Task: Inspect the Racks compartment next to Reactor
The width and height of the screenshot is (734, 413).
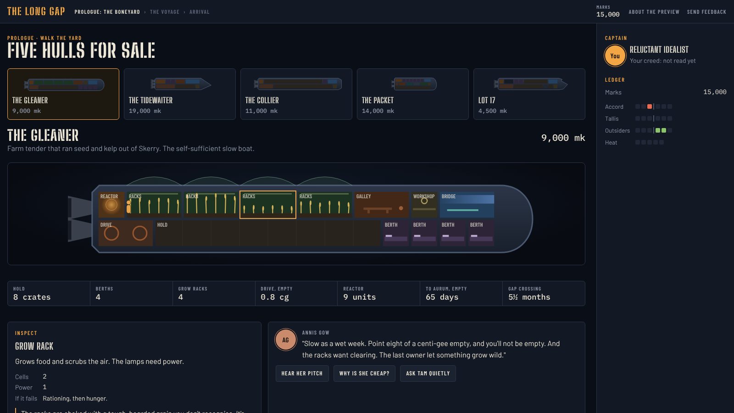Action: coord(154,205)
